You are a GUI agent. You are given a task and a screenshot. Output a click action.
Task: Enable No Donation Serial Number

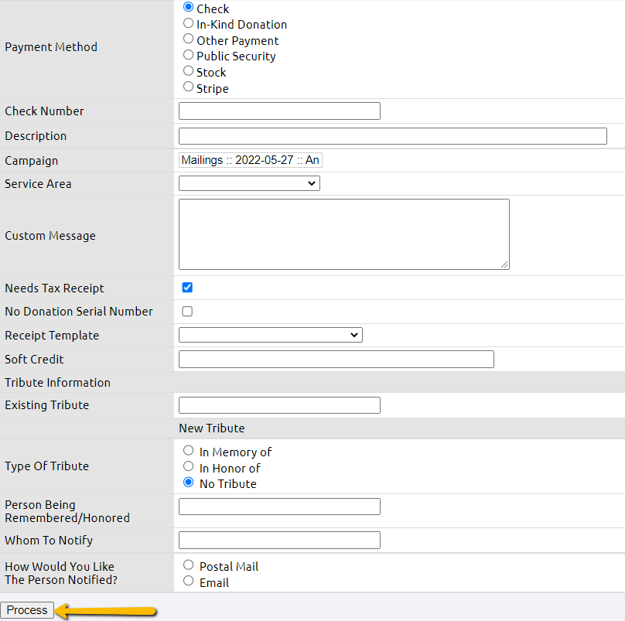point(186,311)
